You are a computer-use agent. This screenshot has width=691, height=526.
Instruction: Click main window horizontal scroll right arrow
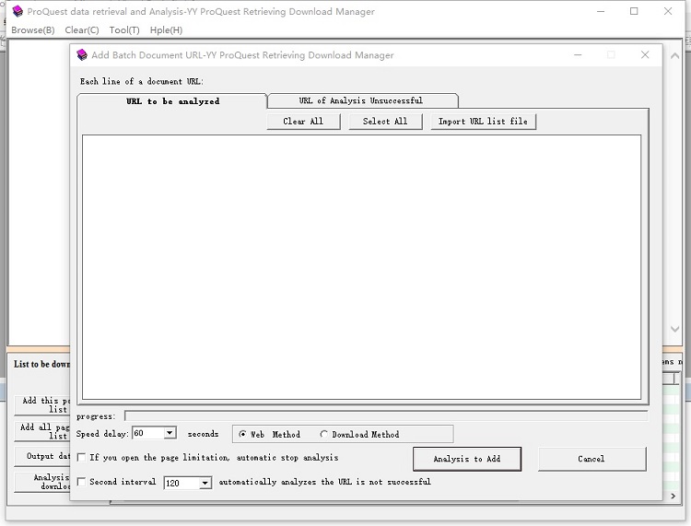click(x=673, y=496)
